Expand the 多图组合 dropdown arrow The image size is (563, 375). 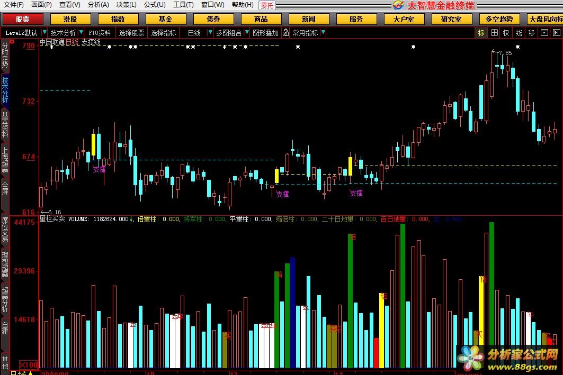click(x=246, y=33)
